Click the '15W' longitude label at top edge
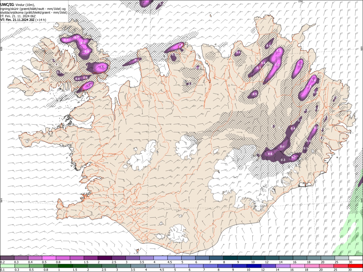The image size is (363, 272). click(300, 1)
